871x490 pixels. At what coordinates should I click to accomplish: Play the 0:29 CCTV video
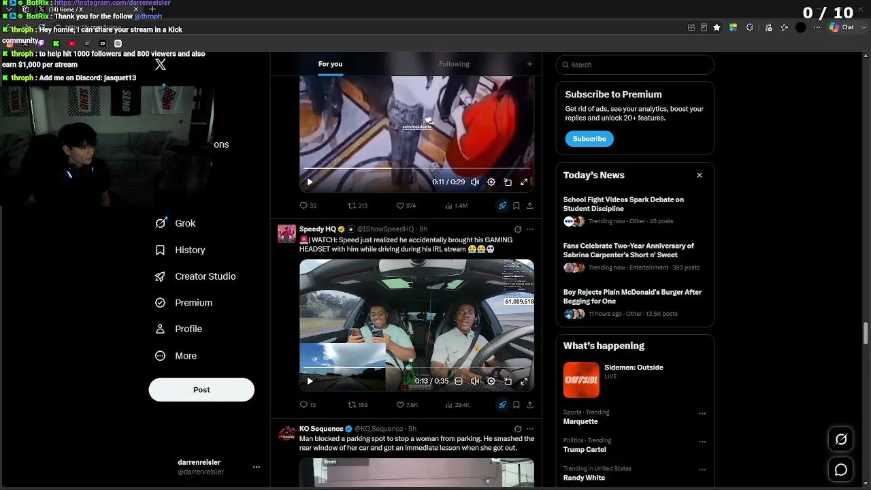coord(310,182)
